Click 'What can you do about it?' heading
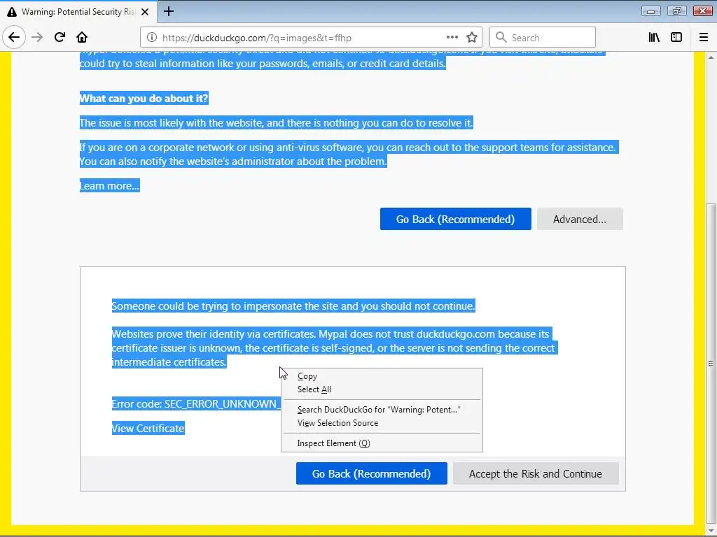This screenshot has height=537, width=717. (x=144, y=98)
